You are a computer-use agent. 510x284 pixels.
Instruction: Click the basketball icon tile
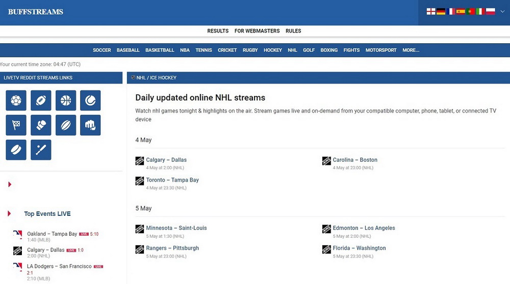click(66, 101)
